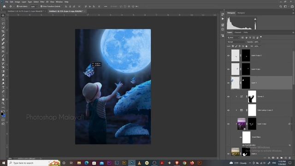The height and width of the screenshot is (166, 295).
Task: Lock image pixels brush icon
Action: pyautogui.click(x=236, y=46)
